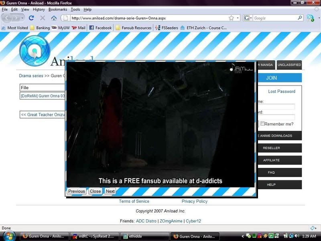The height and width of the screenshot is (241, 321).
Task: Open the Terms of Service link
Action: pos(134,201)
